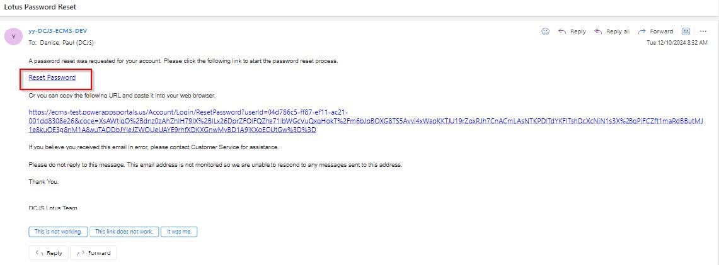Click the "Reply" text label in header
The image size is (719, 265).
tap(578, 31)
